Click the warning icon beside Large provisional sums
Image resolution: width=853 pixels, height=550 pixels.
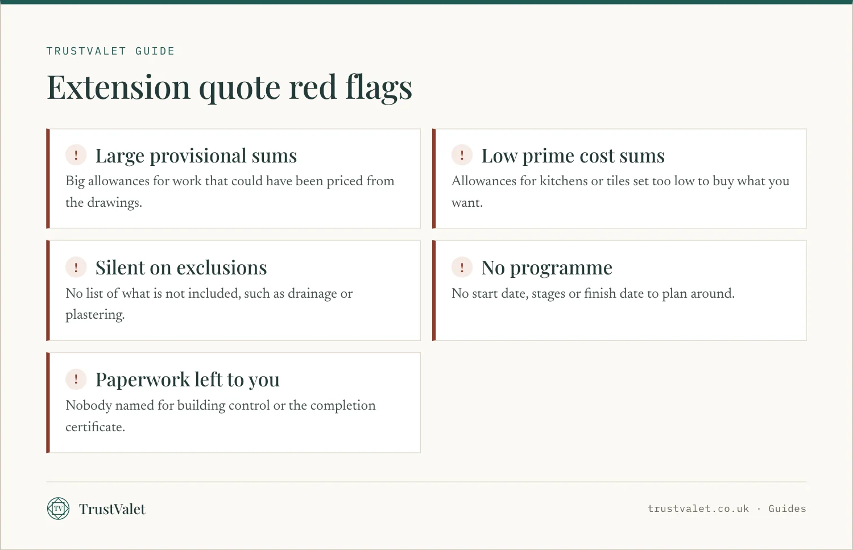click(x=76, y=155)
